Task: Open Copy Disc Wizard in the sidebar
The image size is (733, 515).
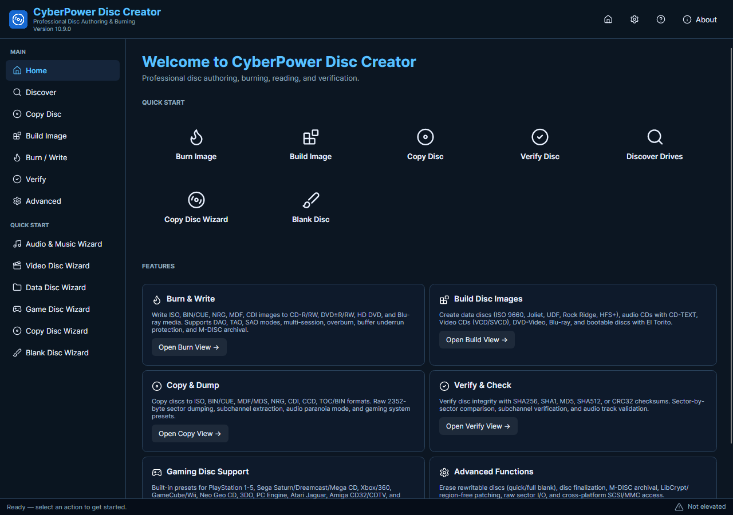Action: 63,331
